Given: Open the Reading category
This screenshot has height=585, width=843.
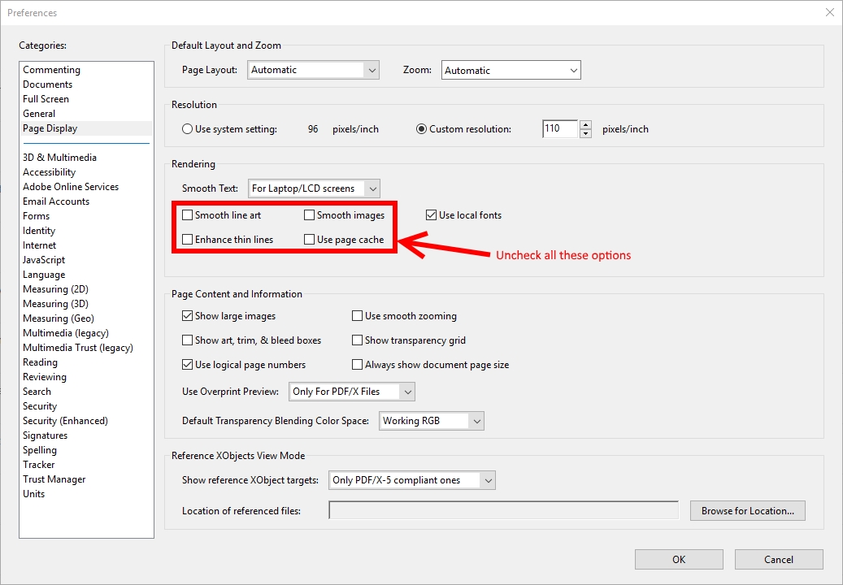Looking at the screenshot, I should 40,362.
